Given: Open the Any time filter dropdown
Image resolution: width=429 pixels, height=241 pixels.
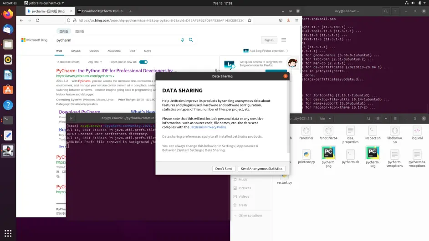Looking at the screenshot, I should [x=95, y=62].
